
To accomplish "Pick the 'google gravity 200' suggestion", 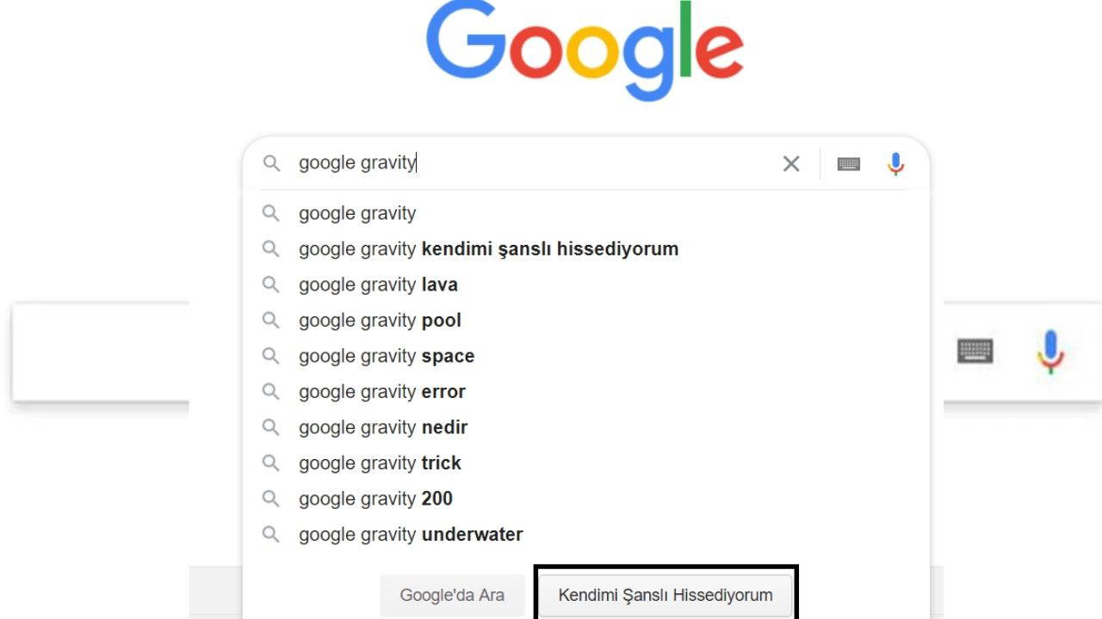I will [x=586, y=499].
